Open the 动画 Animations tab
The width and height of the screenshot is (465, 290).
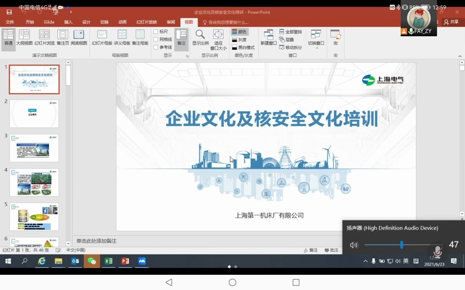(122, 22)
